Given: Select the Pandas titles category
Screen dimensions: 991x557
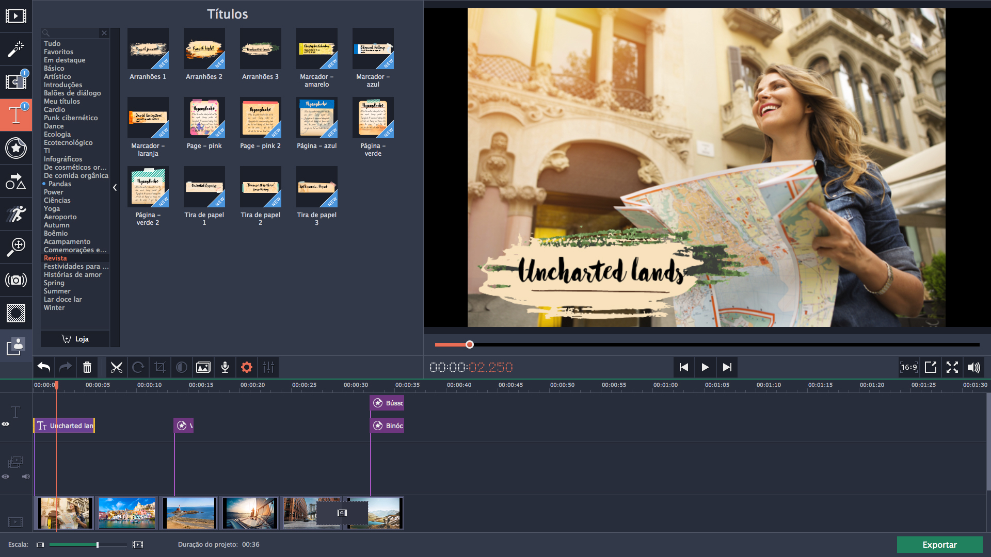Looking at the screenshot, I should coord(60,184).
